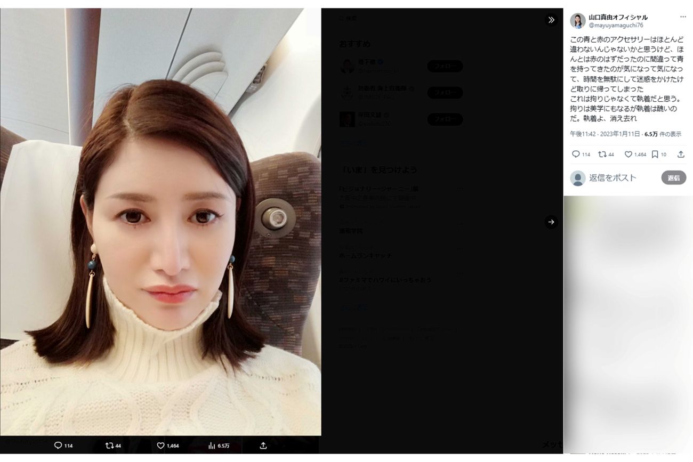Click reply icon in bar below photo
This screenshot has height=462, width=693.
[58, 445]
